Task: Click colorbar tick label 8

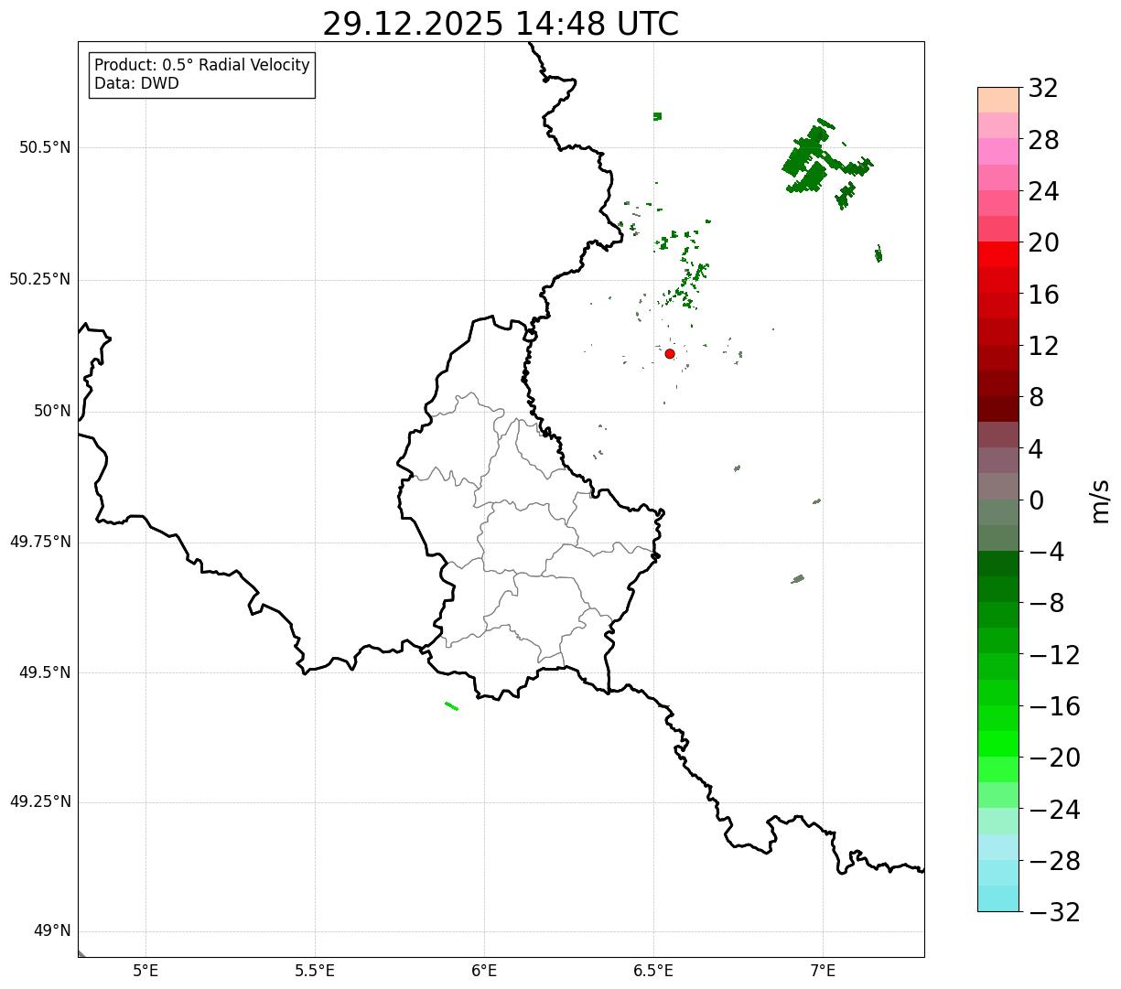Action: tap(1037, 397)
